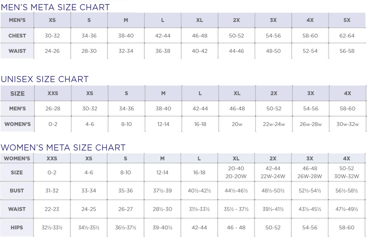The width and height of the screenshot is (367, 238).
Task: Select the 5X column header
Action: [347, 20]
